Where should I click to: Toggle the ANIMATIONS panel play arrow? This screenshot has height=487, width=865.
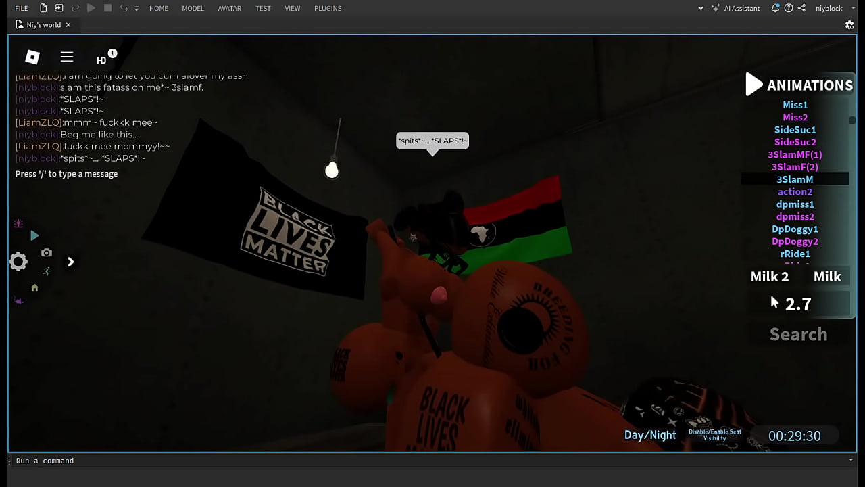pos(753,85)
